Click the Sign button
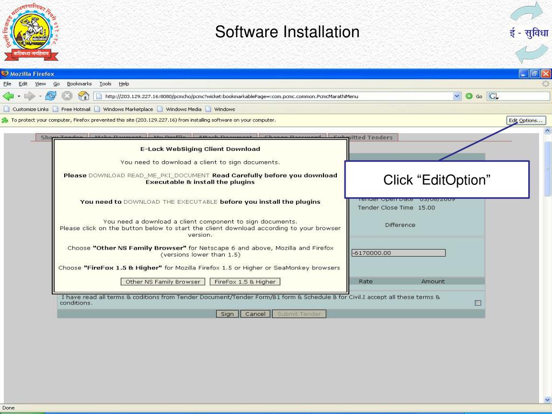 coord(227,314)
